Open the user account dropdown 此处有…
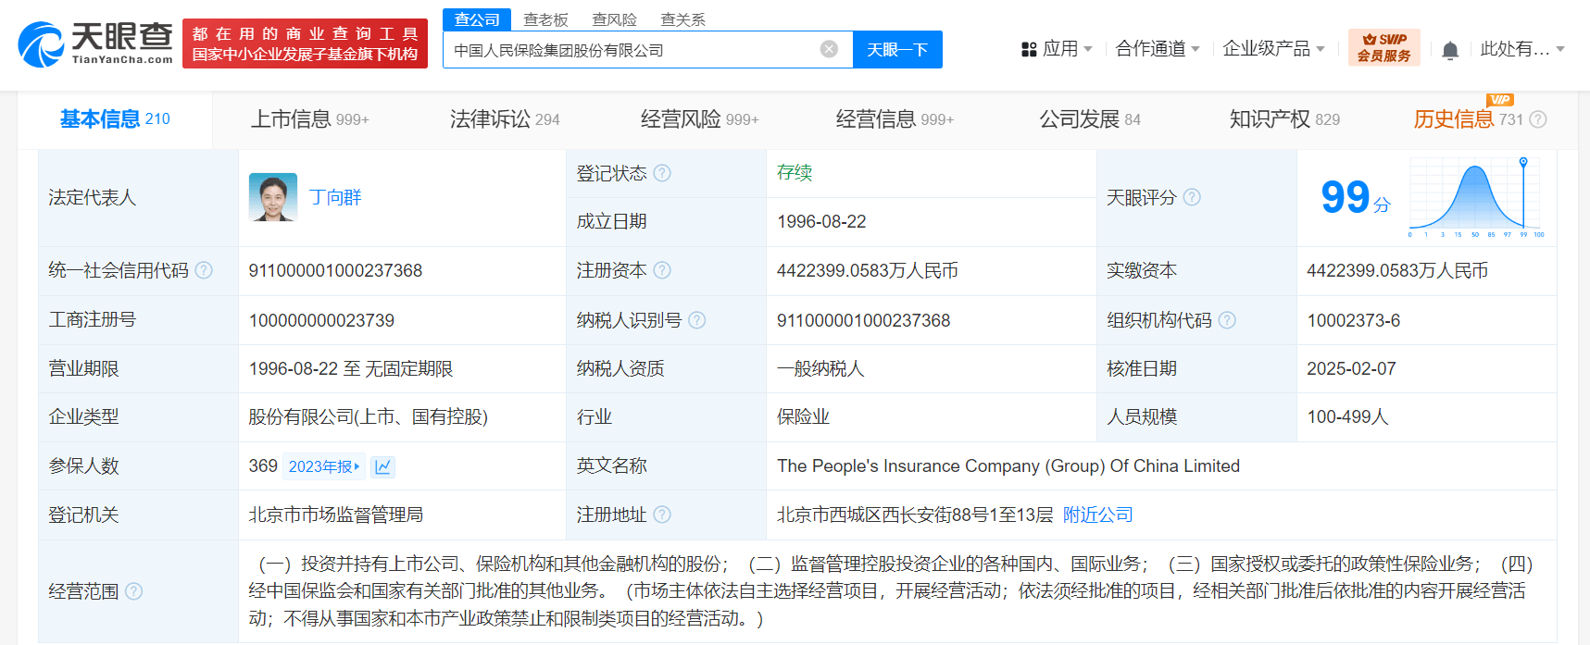 tap(1522, 49)
